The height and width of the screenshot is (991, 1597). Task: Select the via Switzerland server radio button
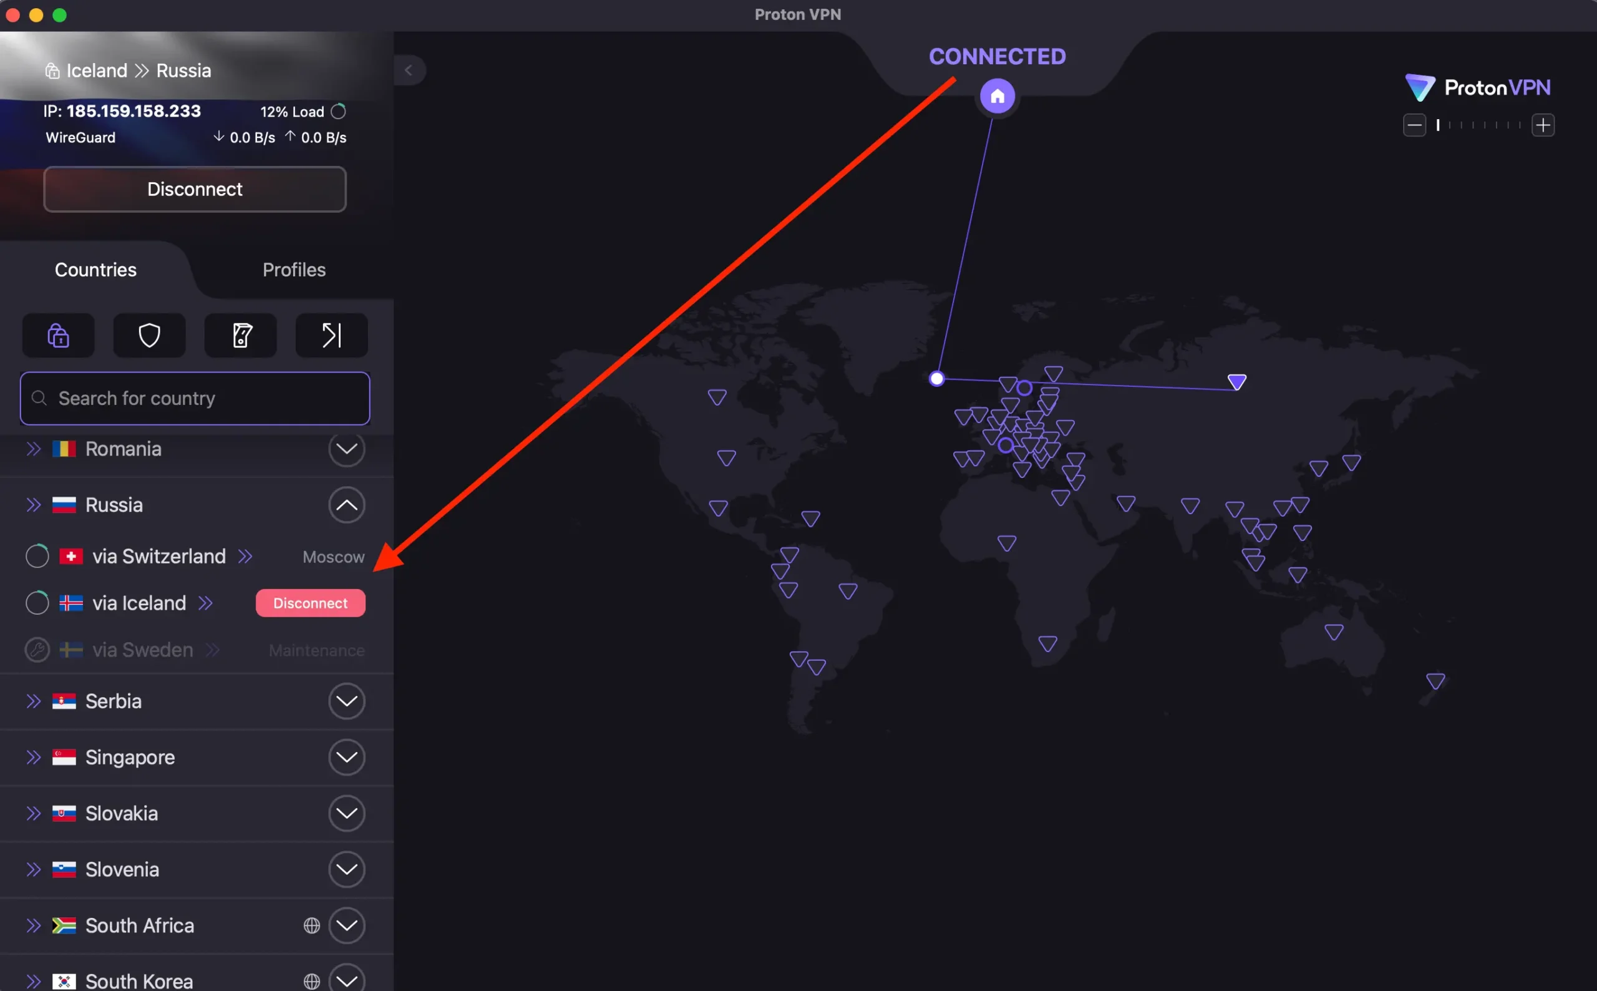(37, 556)
